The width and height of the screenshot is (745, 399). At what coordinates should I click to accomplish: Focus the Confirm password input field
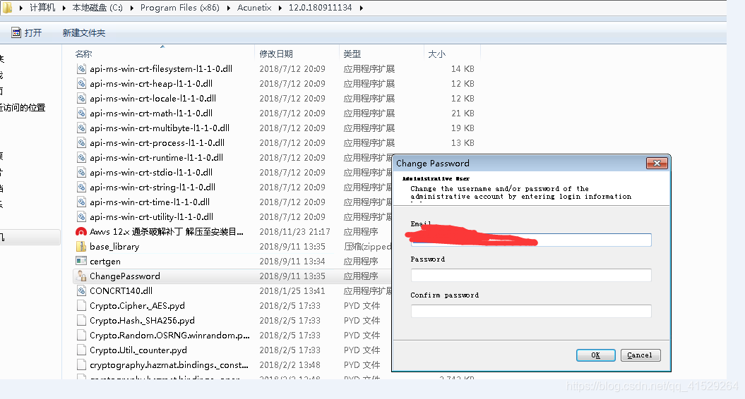(x=531, y=311)
